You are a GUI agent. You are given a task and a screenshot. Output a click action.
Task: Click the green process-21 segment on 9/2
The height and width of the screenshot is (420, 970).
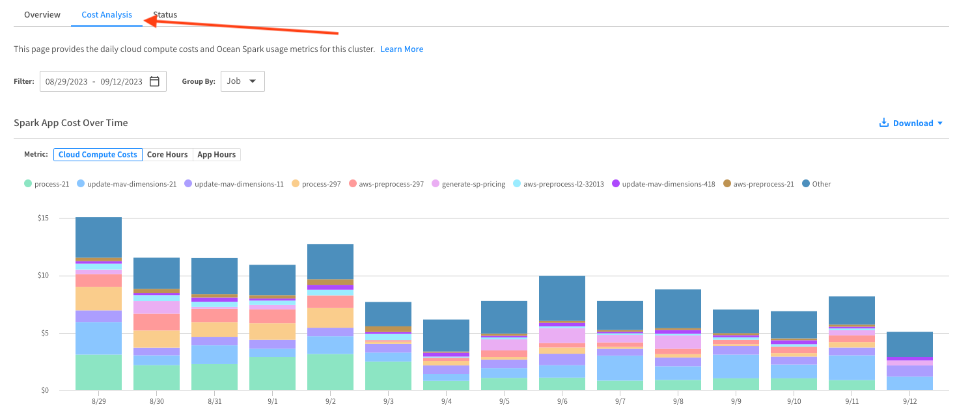pos(330,372)
